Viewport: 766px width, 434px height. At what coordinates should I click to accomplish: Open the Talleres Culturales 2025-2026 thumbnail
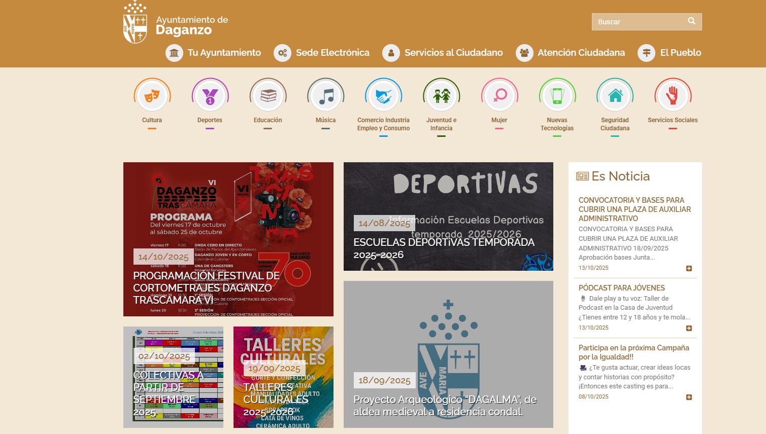(x=283, y=377)
